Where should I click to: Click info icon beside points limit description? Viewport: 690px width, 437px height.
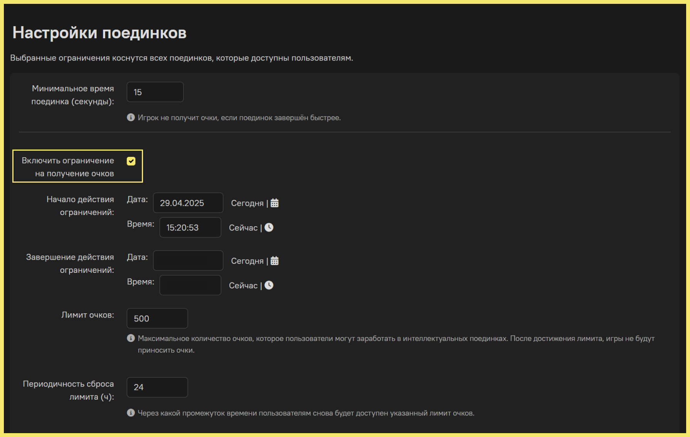pos(131,338)
